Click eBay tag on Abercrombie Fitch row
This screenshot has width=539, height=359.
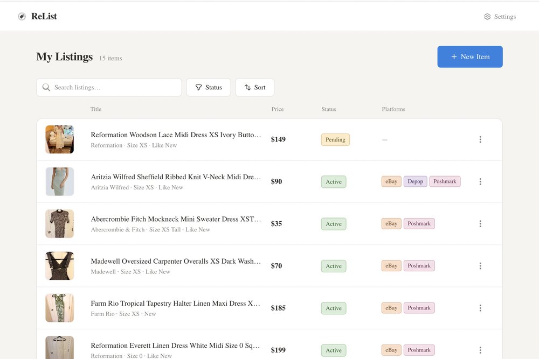point(391,224)
